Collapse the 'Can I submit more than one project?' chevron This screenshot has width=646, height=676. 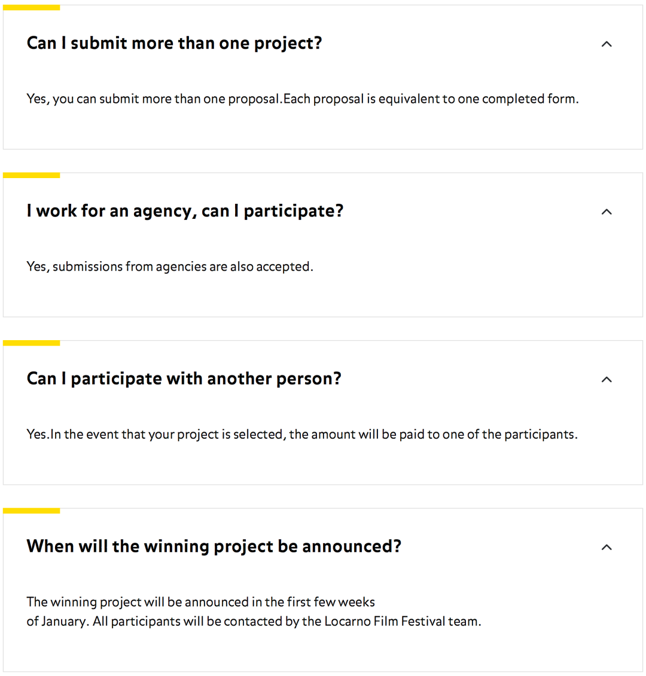click(x=607, y=44)
